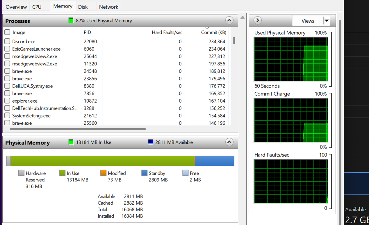Open the Views dropdown arrow
This screenshot has width=369, height=225.
tap(327, 21)
